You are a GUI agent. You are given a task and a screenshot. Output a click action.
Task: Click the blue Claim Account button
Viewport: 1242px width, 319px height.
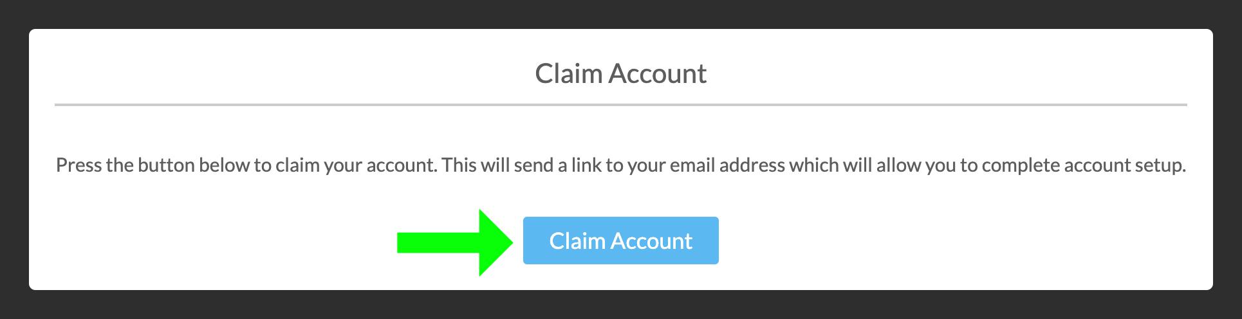click(x=620, y=241)
